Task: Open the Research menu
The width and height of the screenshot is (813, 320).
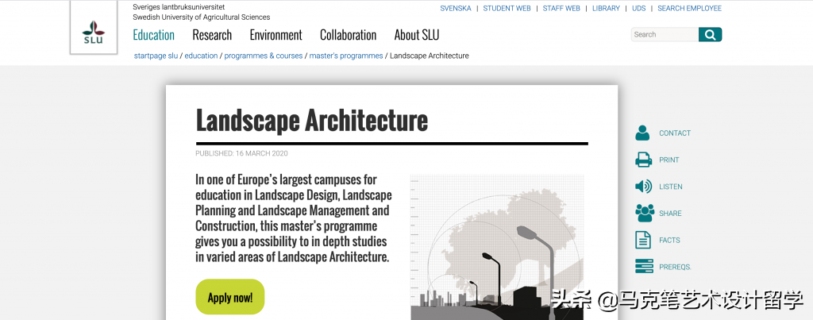Action: coord(212,35)
